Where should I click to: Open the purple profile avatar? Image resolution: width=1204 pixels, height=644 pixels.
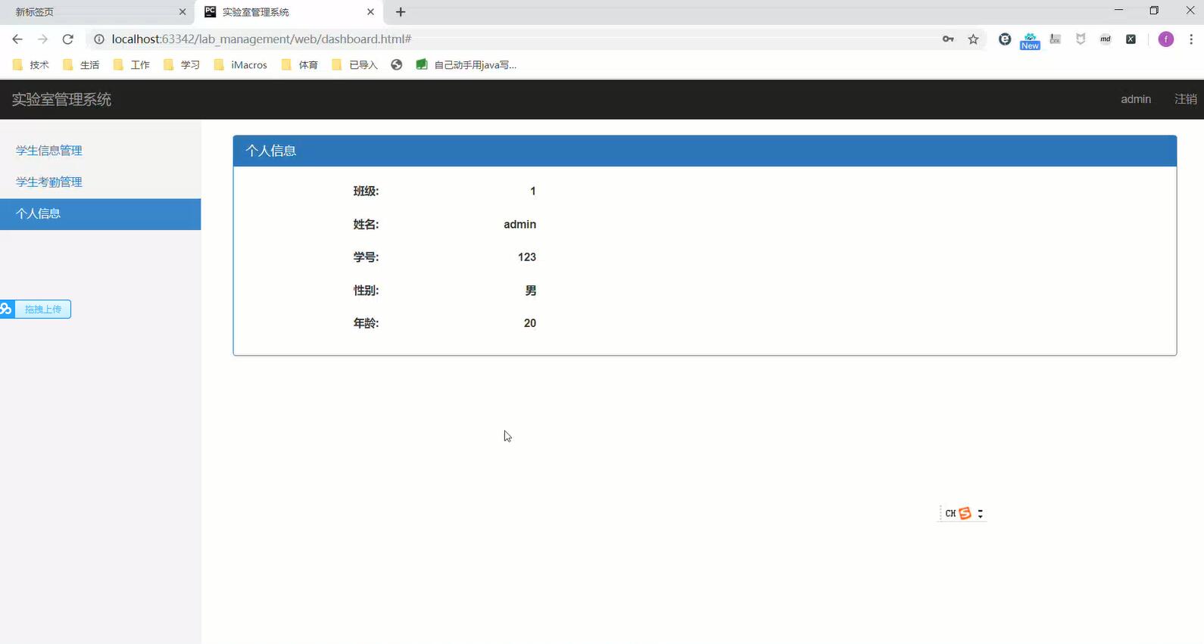pos(1166,39)
